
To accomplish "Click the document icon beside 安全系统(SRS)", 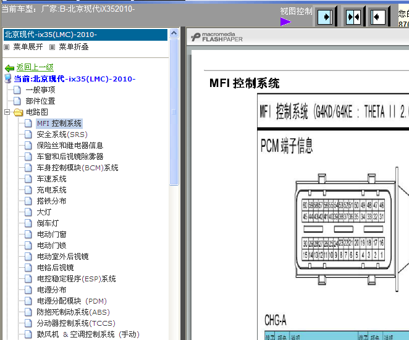I will (x=28, y=135).
